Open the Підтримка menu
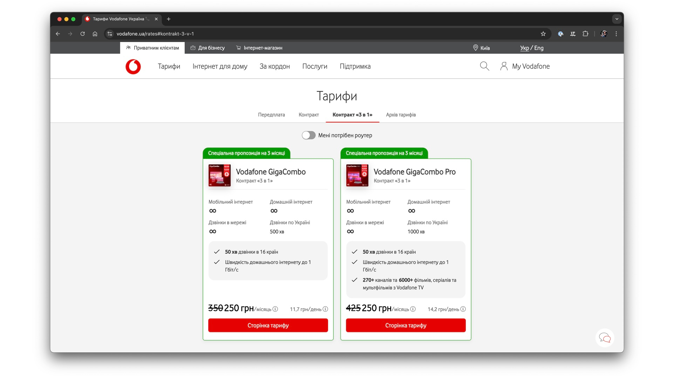This screenshot has width=673, height=378. click(355, 66)
